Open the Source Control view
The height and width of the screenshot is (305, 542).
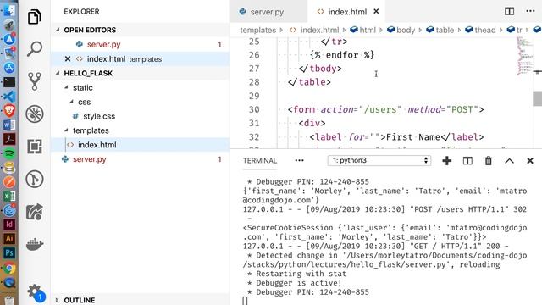tap(34, 81)
